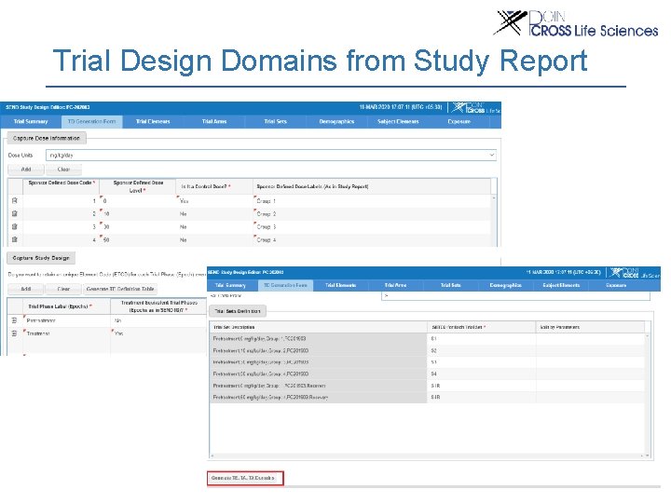Click Add under Capture Study Design
This screenshot has width=671, height=503.
click(x=26, y=289)
